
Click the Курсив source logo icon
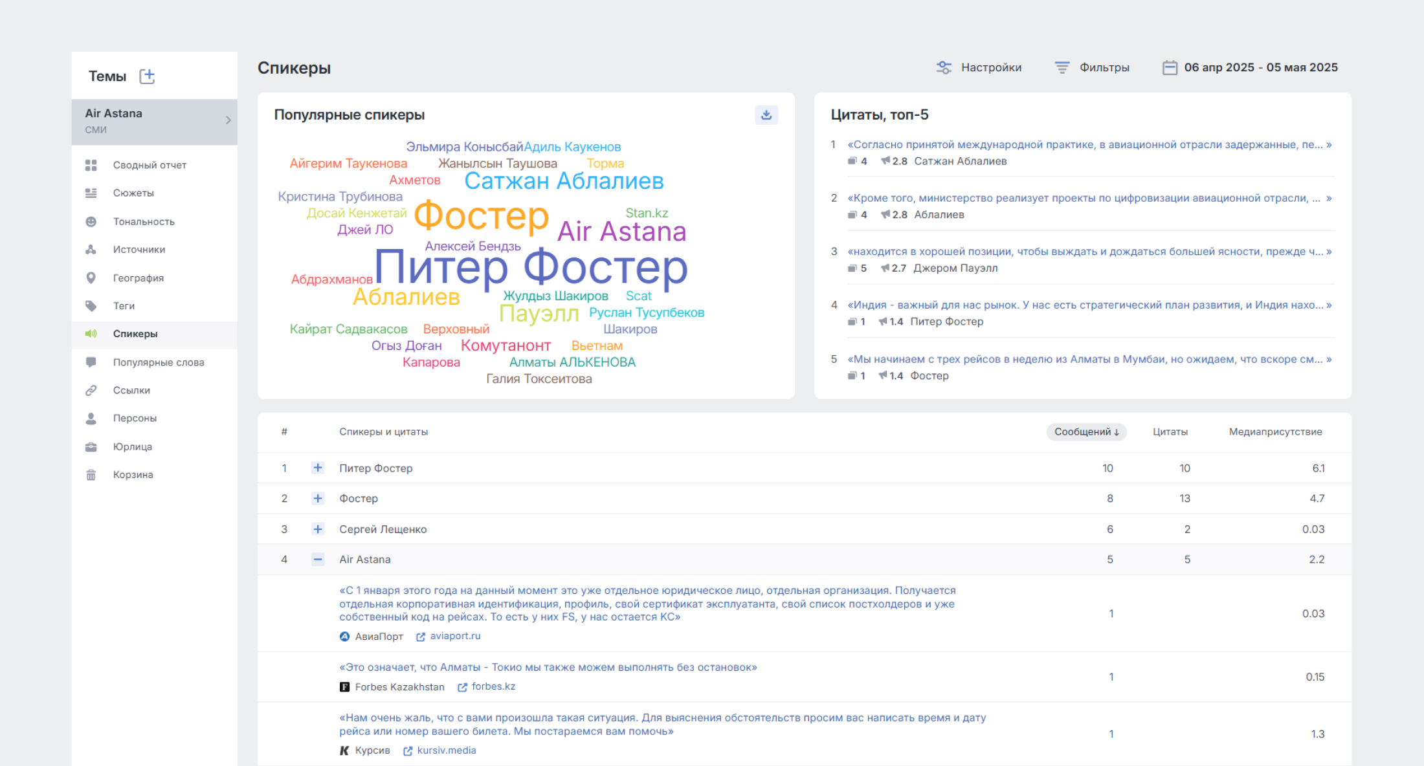click(x=344, y=750)
